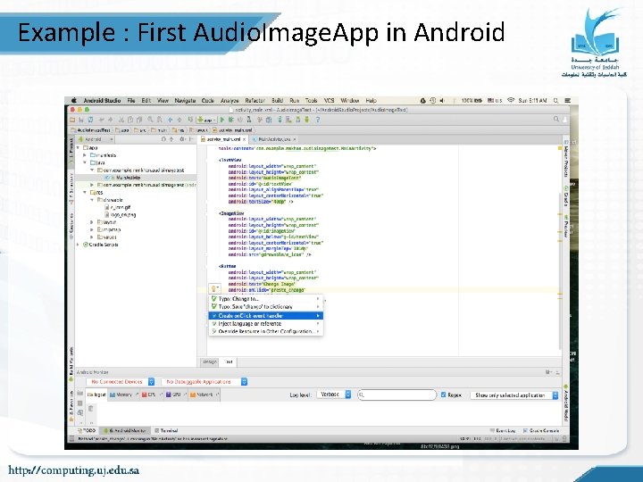Open the Gradle side tool window
This screenshot has width=643, height=482.
(x=566, y=196)
